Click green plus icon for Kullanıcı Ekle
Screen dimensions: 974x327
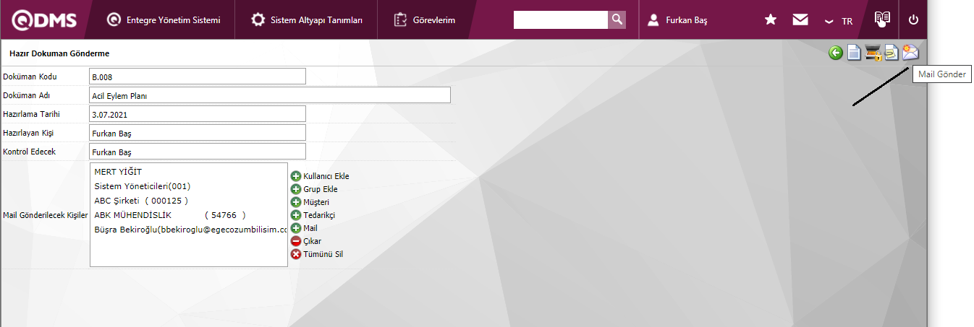296,176
